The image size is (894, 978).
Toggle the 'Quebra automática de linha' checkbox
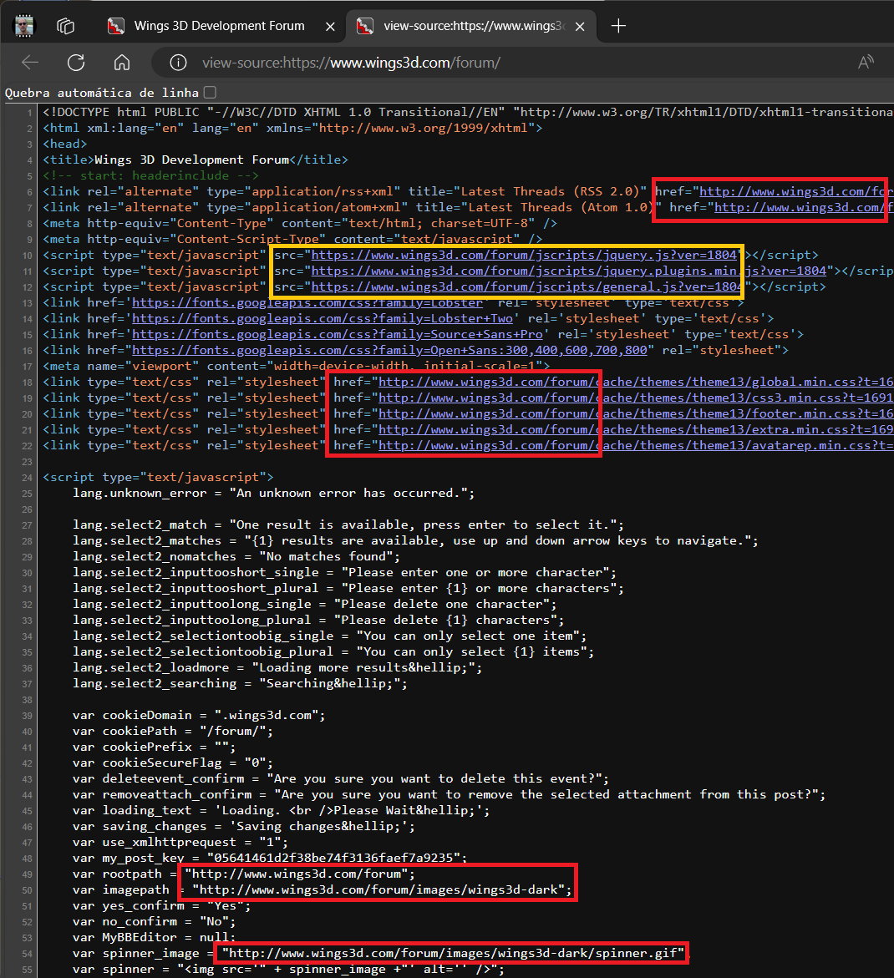pyautogui.click(x=211, y=93)
